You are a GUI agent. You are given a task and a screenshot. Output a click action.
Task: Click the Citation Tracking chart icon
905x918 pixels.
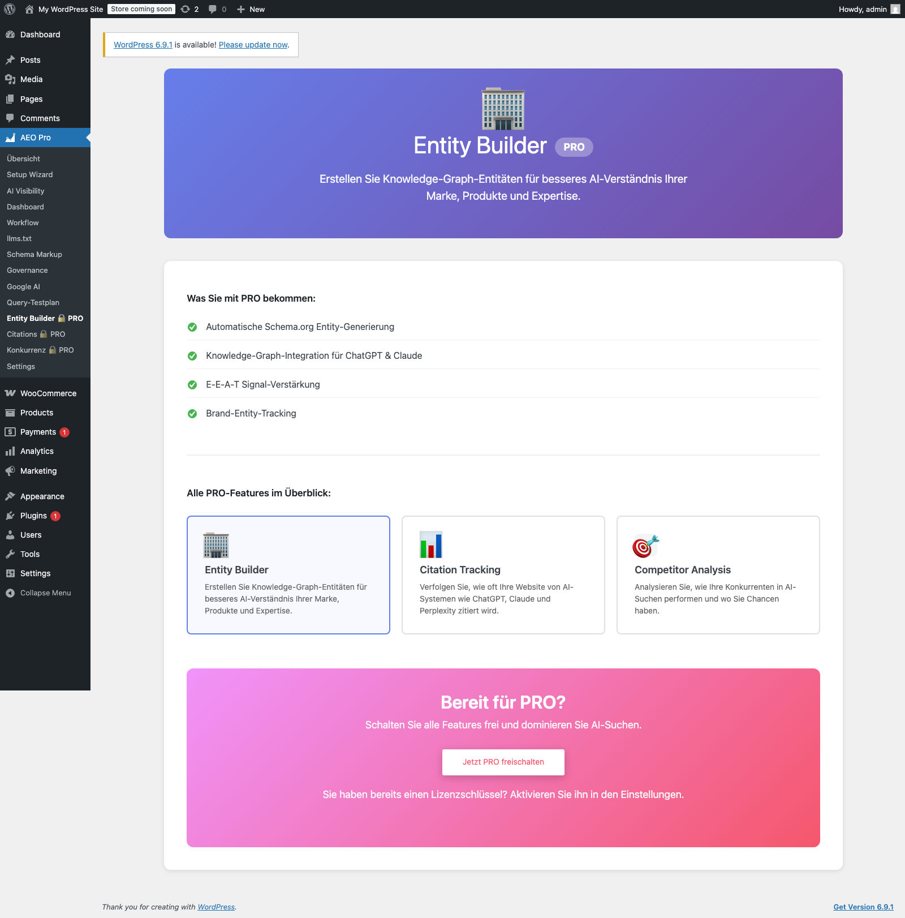click(430, 545)
